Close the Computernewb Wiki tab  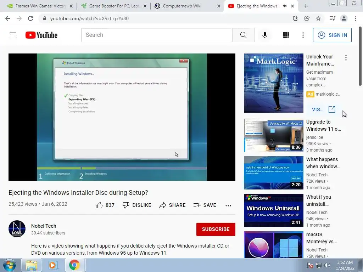click(x=218, y=6)
